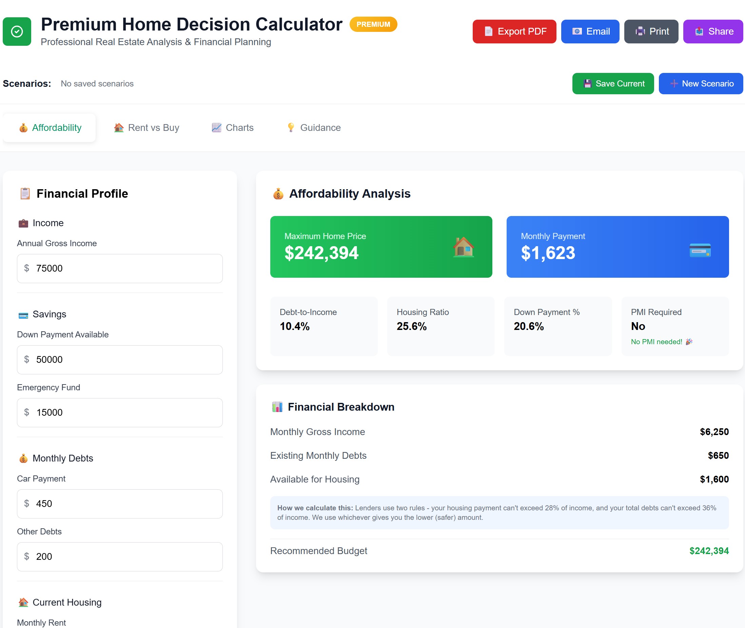The width and height of the screenshot is (745, 628).
Task: Click the New Scenario button
Action: point(701,83)
